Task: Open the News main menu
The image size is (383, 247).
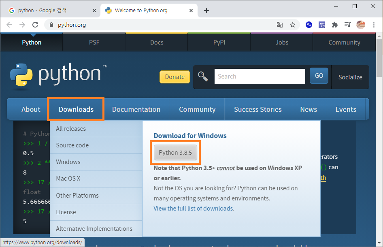Action: pos(309,109)
